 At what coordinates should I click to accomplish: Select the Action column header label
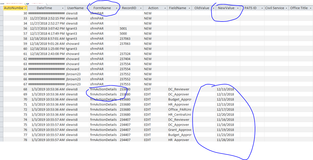[153, 8]
